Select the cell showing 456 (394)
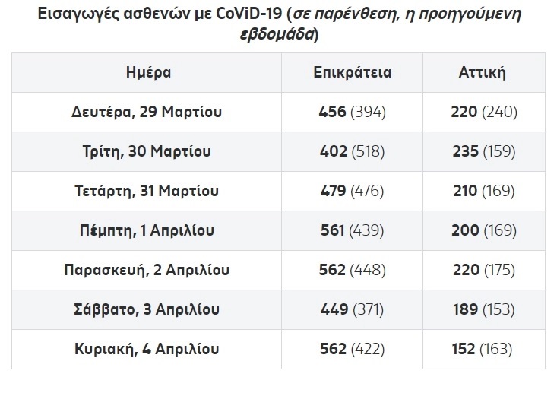The image size is (557, 393). pos(352,112)
